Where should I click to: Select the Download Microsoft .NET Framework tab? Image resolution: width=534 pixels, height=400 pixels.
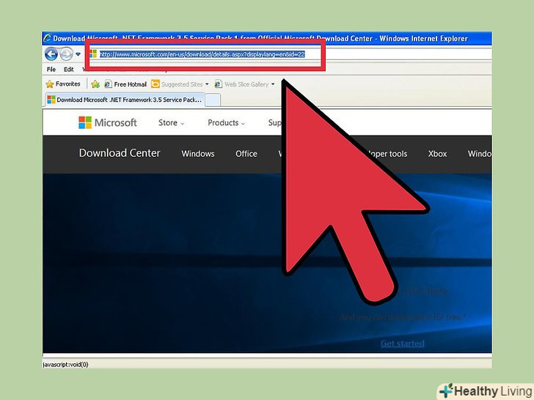click(x=125, y=100)
